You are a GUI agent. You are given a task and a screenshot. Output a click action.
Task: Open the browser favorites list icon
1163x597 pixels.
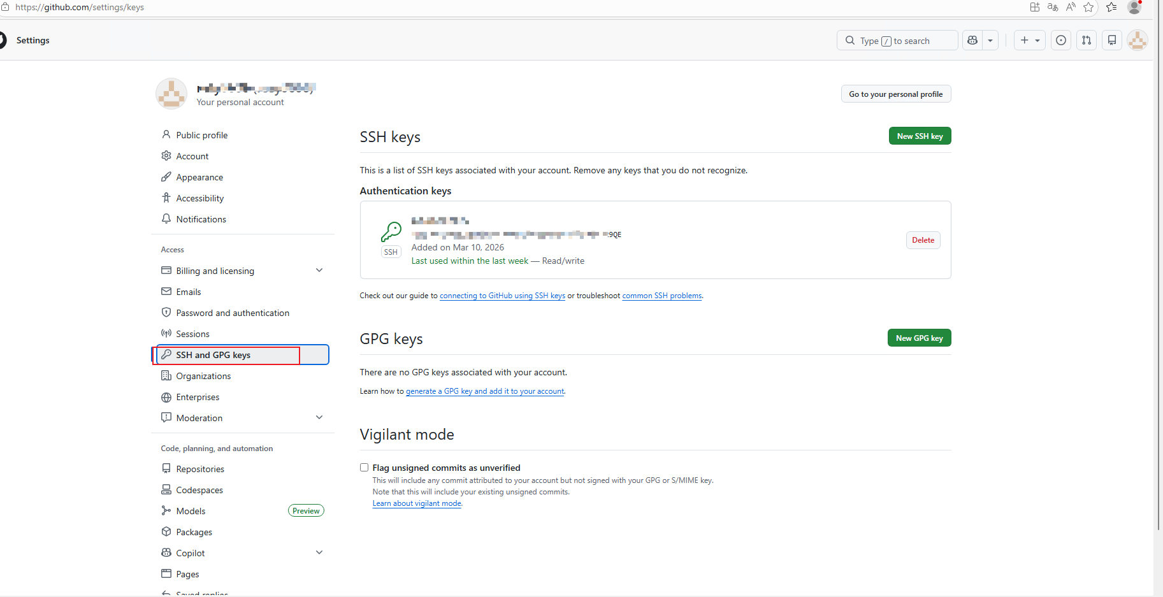click(1111, 7)
